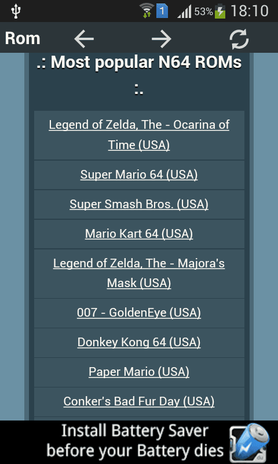Tap the forward arrow in toolbar
Image resolution: width=278 pixels, height=464 pixels.
(x=162, y=39)
